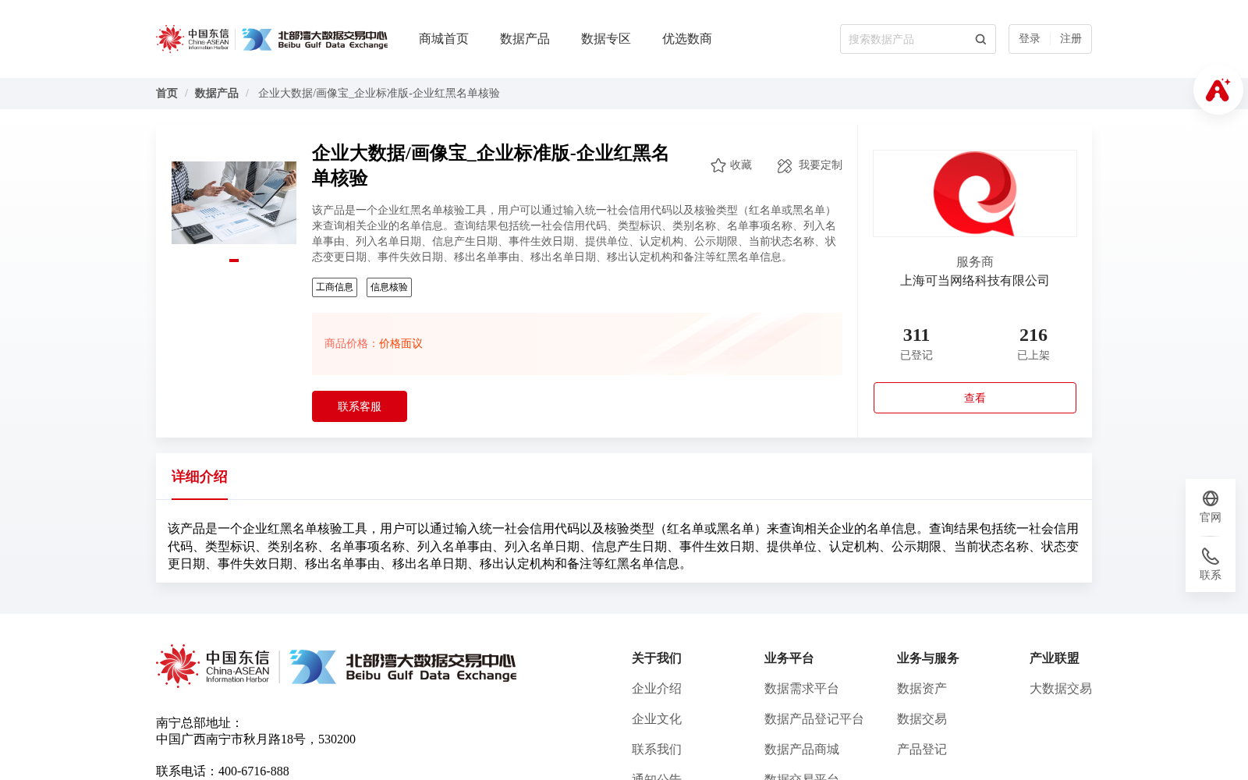Screen dimensions: 1248x780
Task: Open footer link 数据产品商城
Action: (x=802, y=750)
